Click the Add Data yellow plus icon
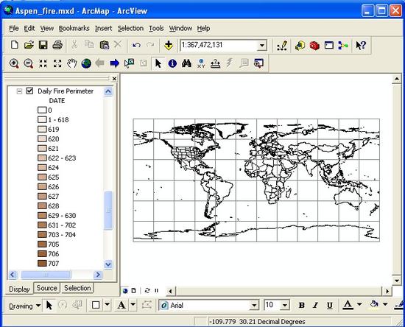405x327 pixels. pyautogui.click(x=169, y=45)
